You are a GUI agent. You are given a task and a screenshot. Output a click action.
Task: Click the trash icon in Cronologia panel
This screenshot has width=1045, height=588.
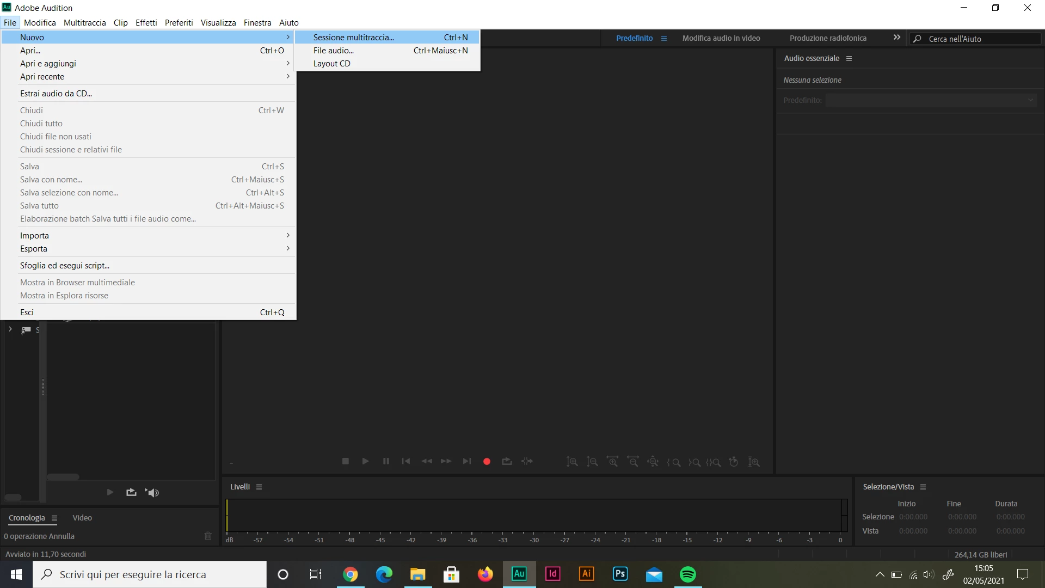208,536
